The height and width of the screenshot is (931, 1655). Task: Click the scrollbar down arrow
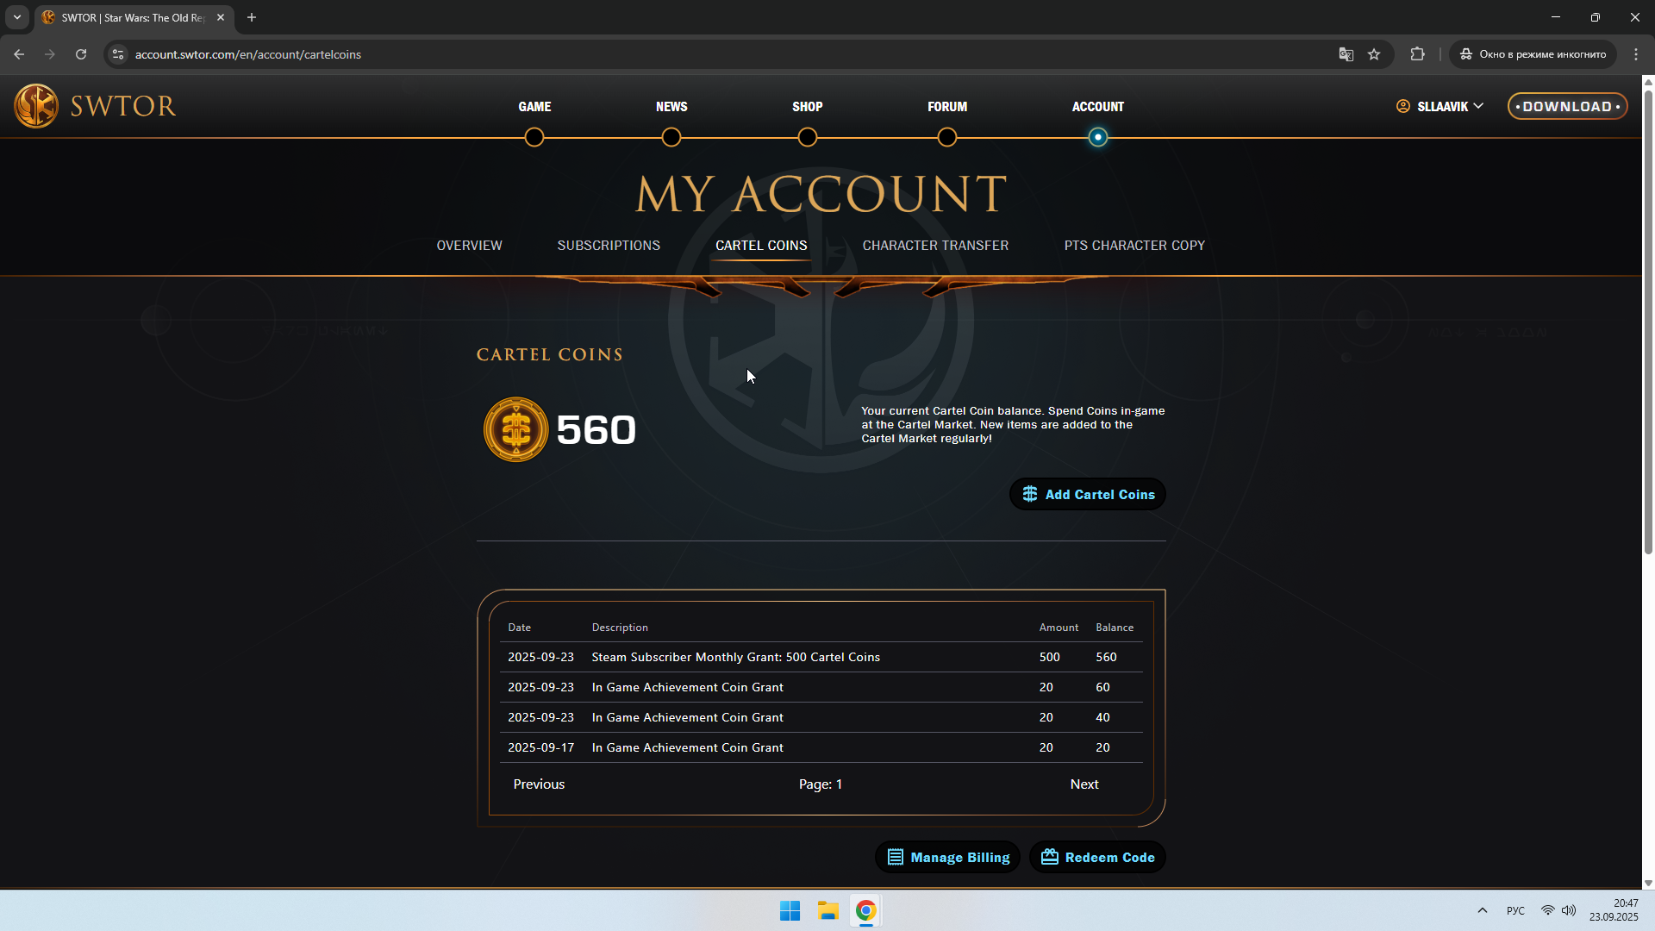pyautogui.click(x=1648, y=883)
